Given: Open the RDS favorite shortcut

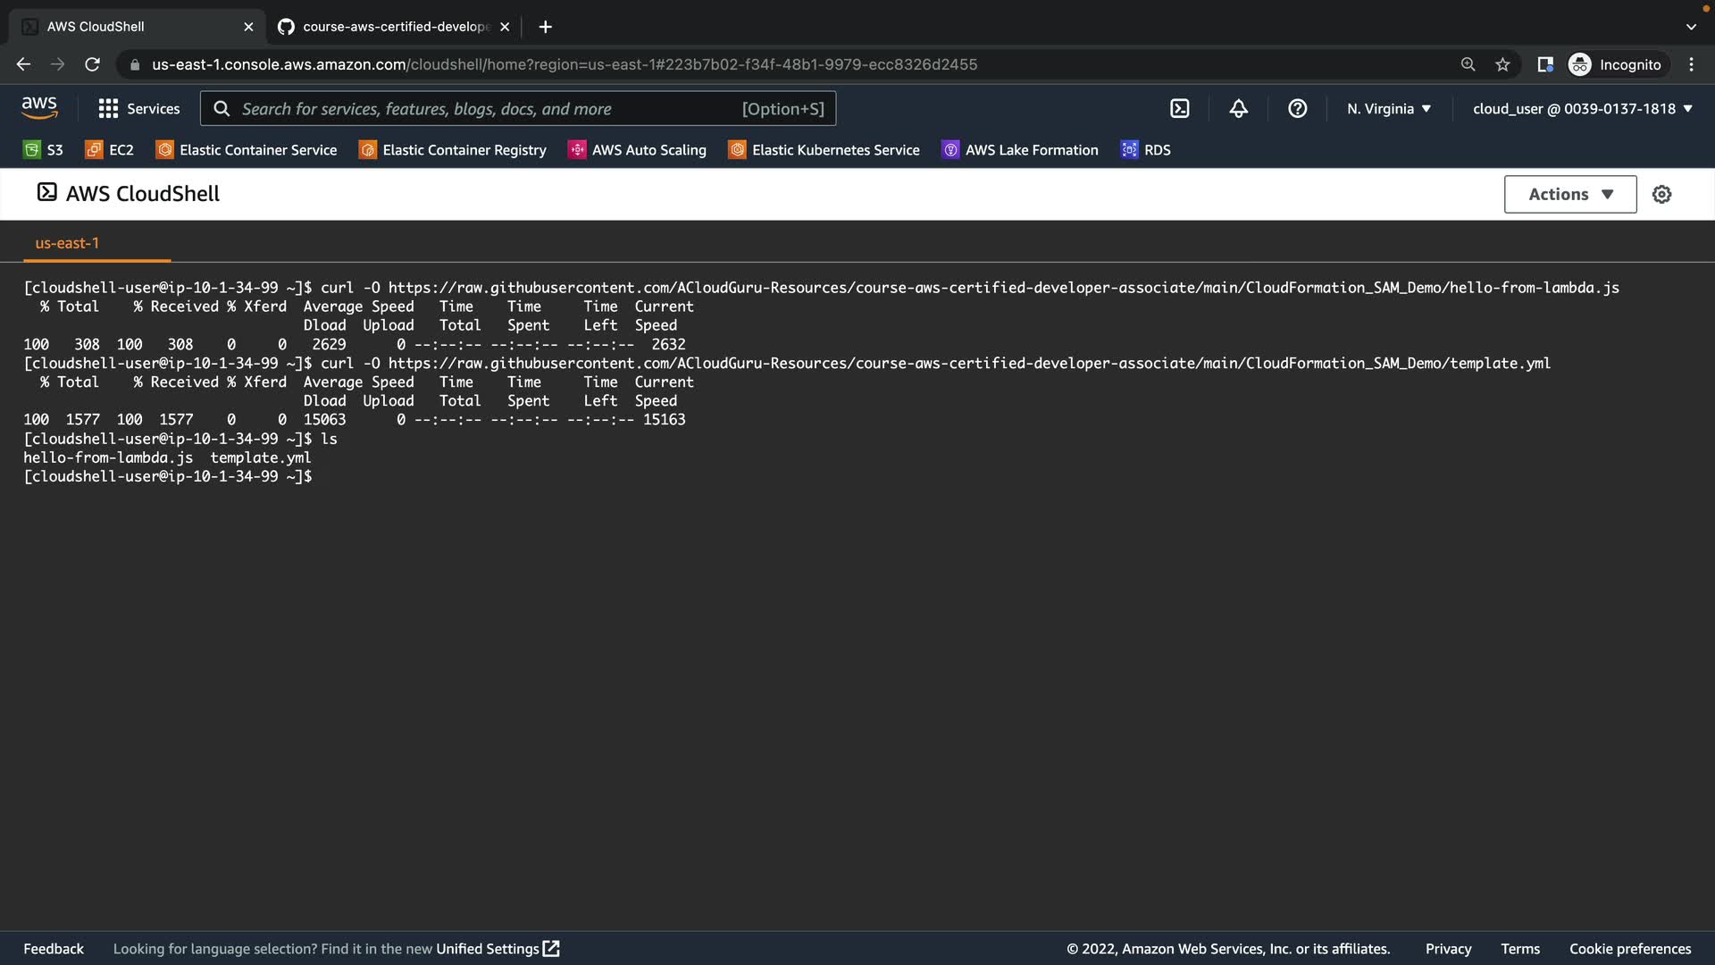Looking at the screenshot, I should [x=1145, y=150].
